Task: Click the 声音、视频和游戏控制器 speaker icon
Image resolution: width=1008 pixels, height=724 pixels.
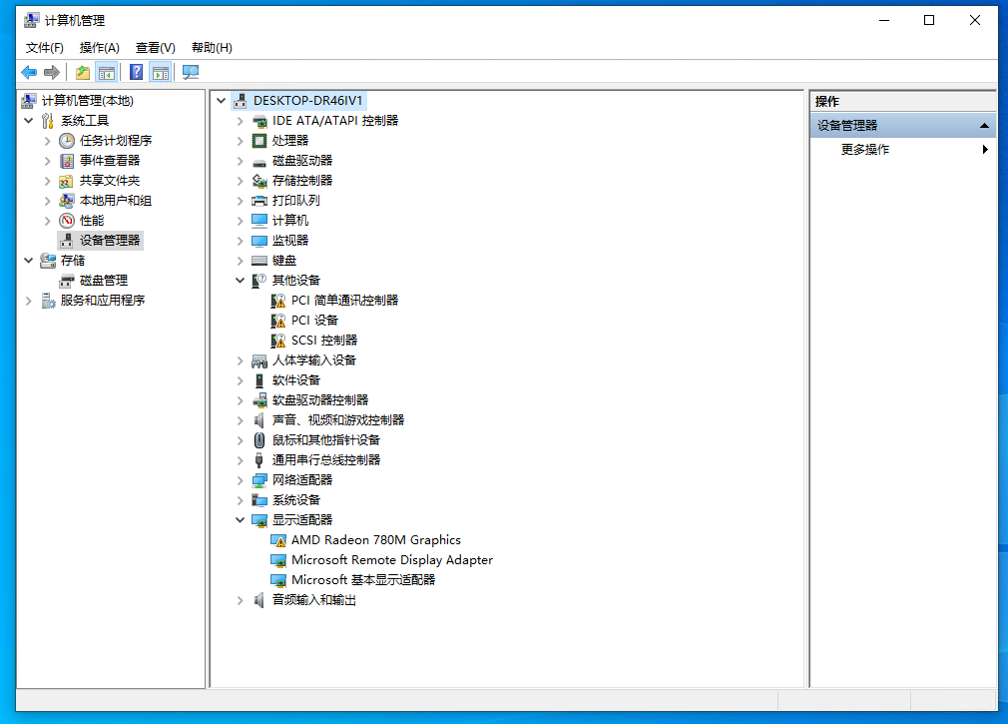Action: (x=259, y=420)
